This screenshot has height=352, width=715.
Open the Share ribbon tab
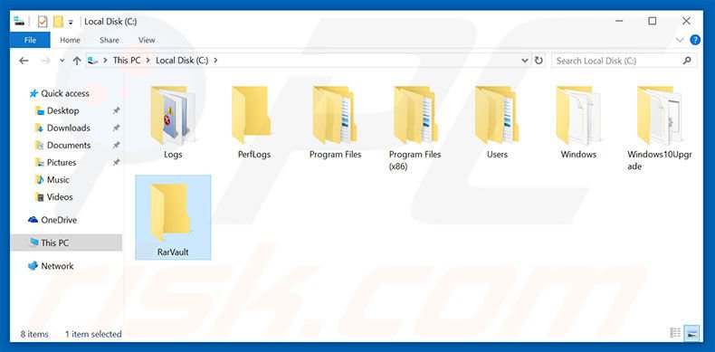[110, 40]
